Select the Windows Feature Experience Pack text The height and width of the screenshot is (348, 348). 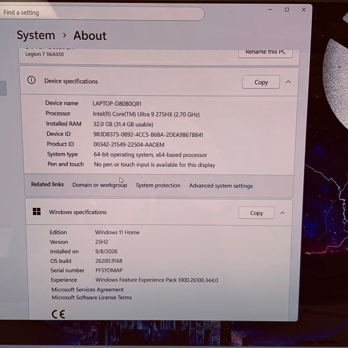(157, 280)
